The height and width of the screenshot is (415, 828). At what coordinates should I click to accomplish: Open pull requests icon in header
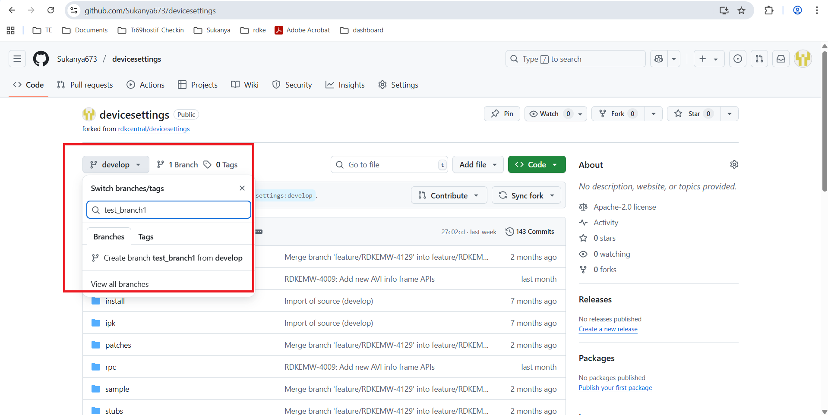point(759,59)
